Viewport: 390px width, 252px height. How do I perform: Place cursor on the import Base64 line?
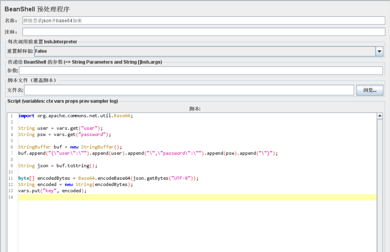pyautogui.click(x=76, y=116)
